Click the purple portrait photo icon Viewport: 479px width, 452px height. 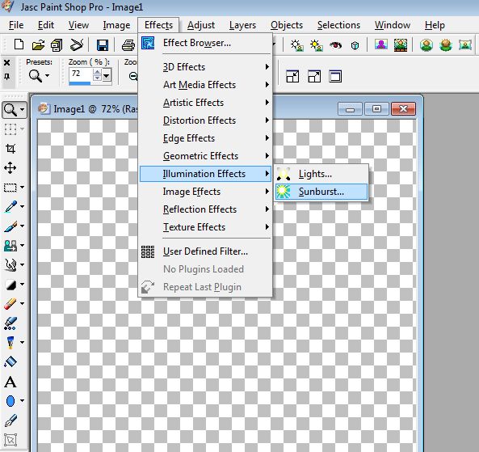(x=381, y=45)
